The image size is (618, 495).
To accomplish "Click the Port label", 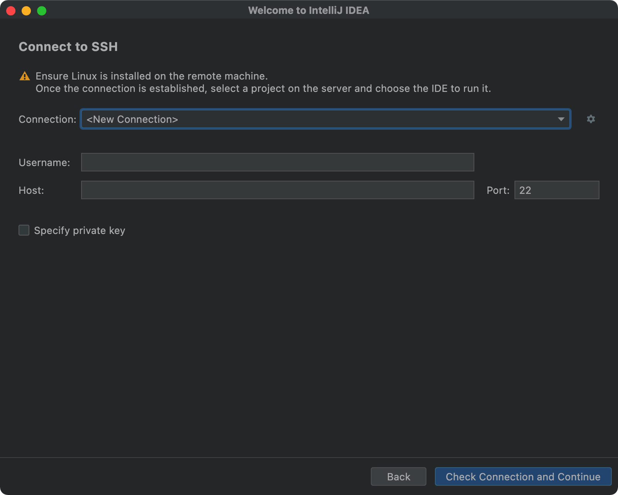I will pyautogui.click(x=498, y=190).
